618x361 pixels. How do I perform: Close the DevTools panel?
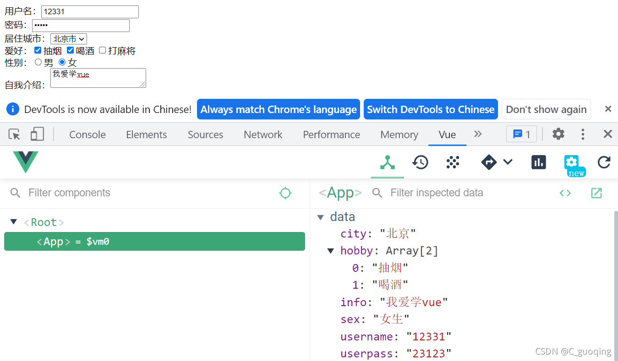[x=608, y=134]
